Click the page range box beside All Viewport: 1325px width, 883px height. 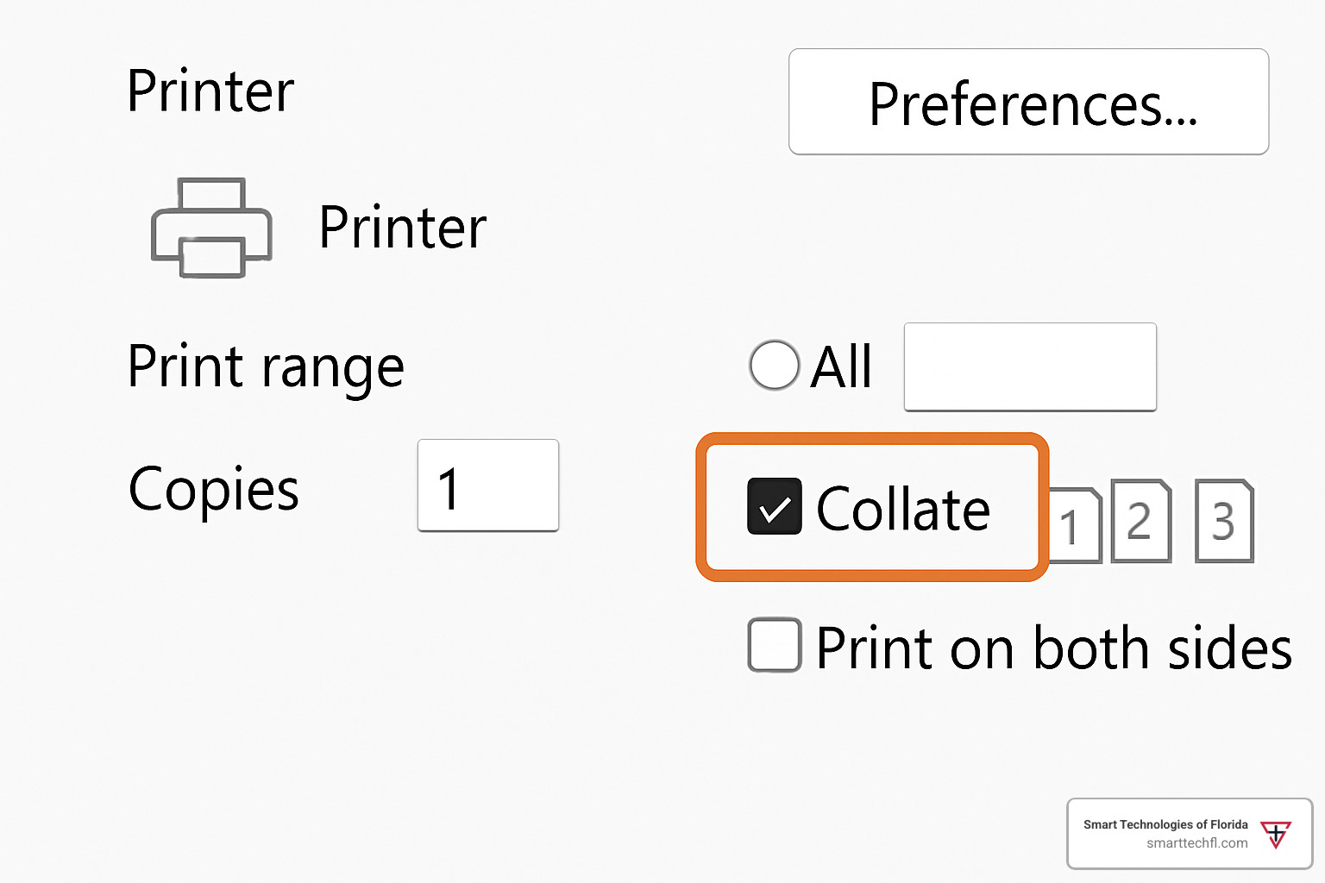click(x=1029, y=366)
